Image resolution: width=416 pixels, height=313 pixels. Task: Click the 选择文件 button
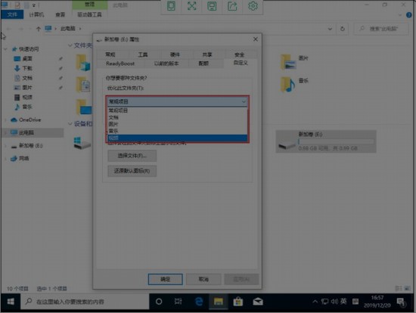click(132, 156)
